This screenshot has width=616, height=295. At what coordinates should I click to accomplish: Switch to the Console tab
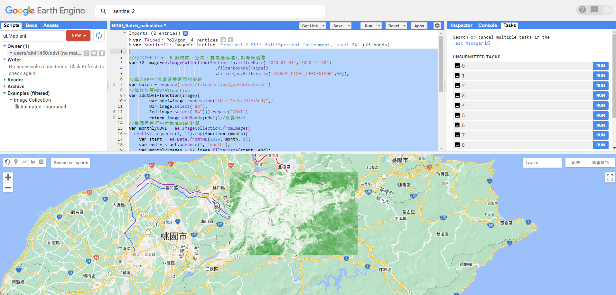click(488, 25)
